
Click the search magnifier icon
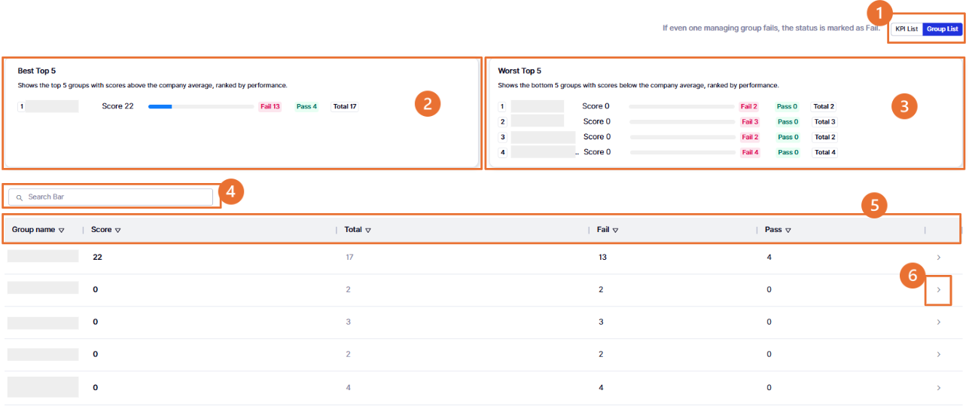[20, 197]
